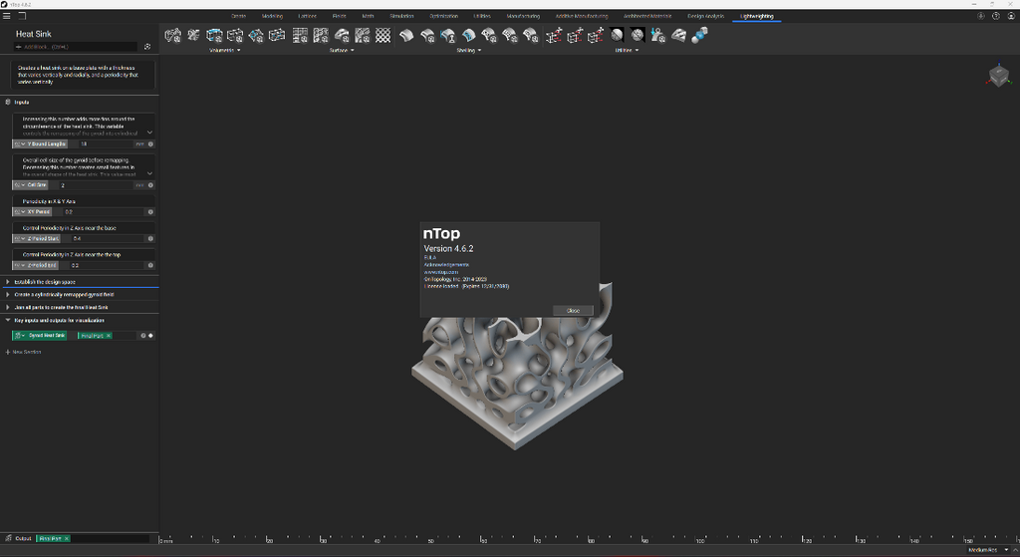Select the blue shell icon in Shelling group
This screenshot has width=1020, height=557.
(x=468, y=35)
